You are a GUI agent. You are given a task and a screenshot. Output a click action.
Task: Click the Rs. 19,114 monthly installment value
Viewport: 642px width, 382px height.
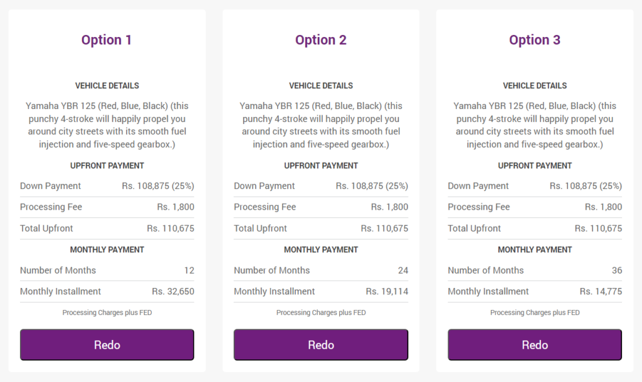(387, 291)
